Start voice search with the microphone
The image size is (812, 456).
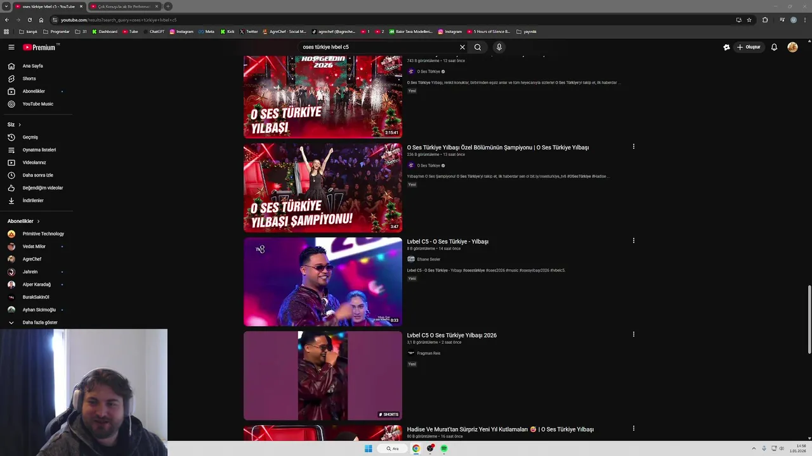pos(499,47)
